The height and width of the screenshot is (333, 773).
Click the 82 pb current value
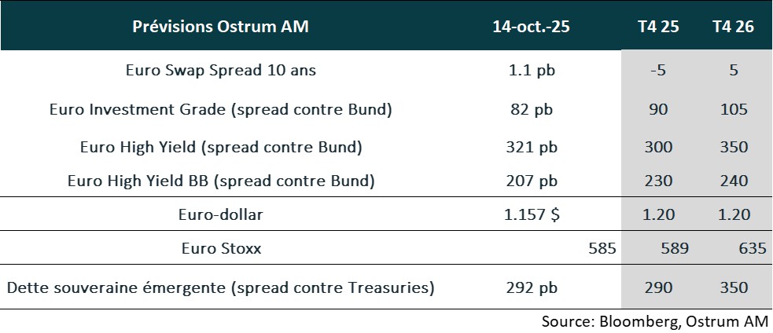click(x=532, y=110)
